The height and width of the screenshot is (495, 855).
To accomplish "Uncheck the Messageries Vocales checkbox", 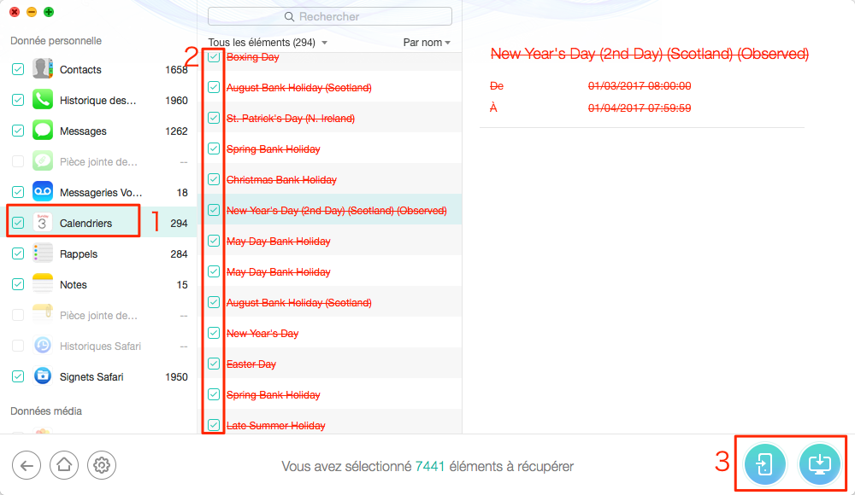I will tap(18, 192).
